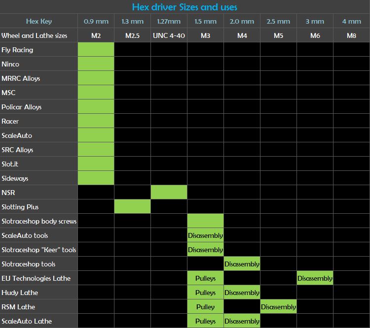This screenshot has width=370, height=328.
Task: Click 'Pulleys' in EU Technologies Lathe row
Action: (x=205, y=278)
